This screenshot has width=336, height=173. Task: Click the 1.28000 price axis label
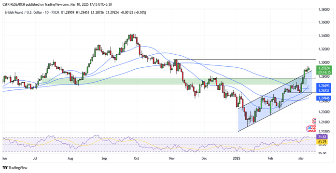[324, 76]
